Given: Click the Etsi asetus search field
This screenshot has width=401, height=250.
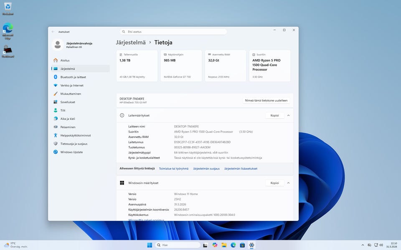Looking at the screenshot, I should pos(173,32).
